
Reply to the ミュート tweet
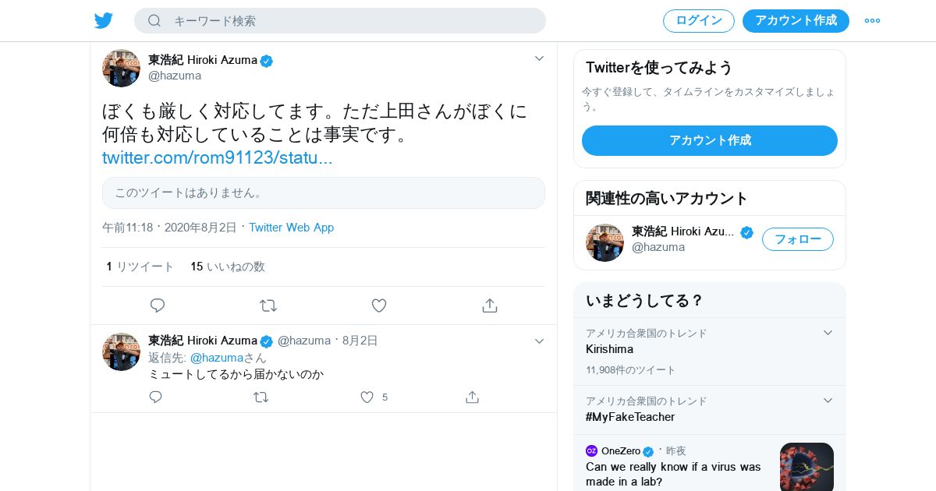(x=156, y=397)
